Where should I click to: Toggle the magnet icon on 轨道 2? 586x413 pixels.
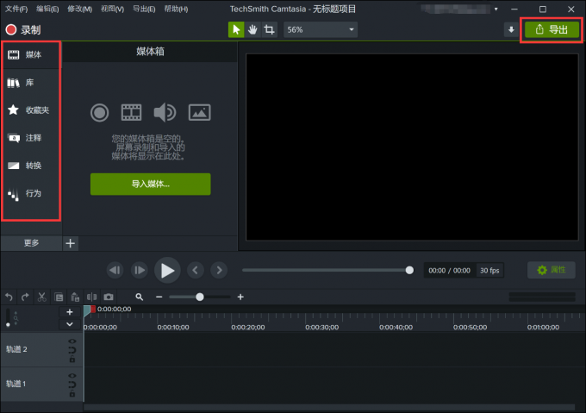pyautogui.click(x=72, y=350)
